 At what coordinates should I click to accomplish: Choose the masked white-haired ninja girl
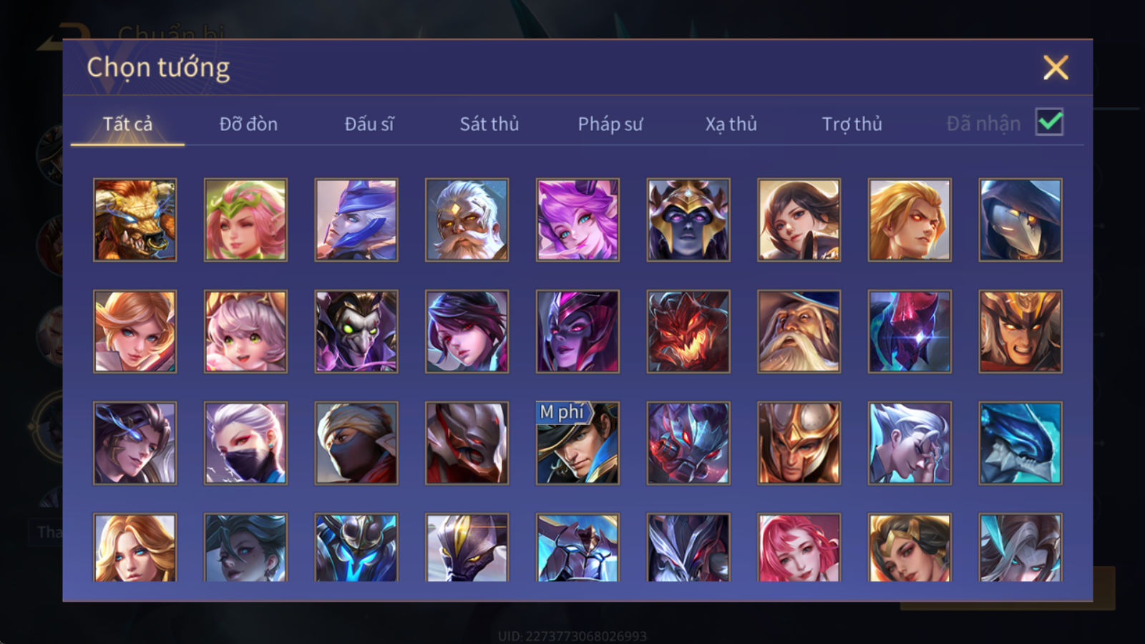[x=245, y=443]
